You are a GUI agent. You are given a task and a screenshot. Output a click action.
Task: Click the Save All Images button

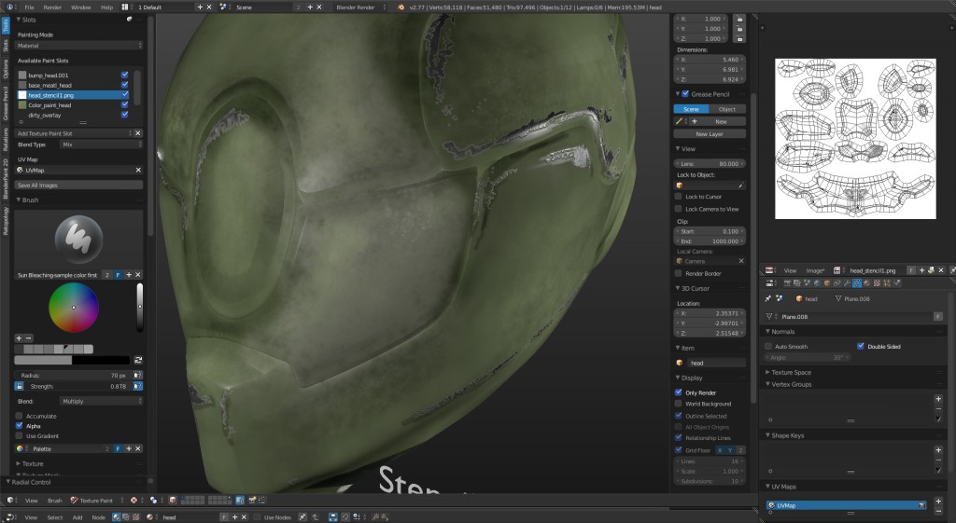pos(79,185)
